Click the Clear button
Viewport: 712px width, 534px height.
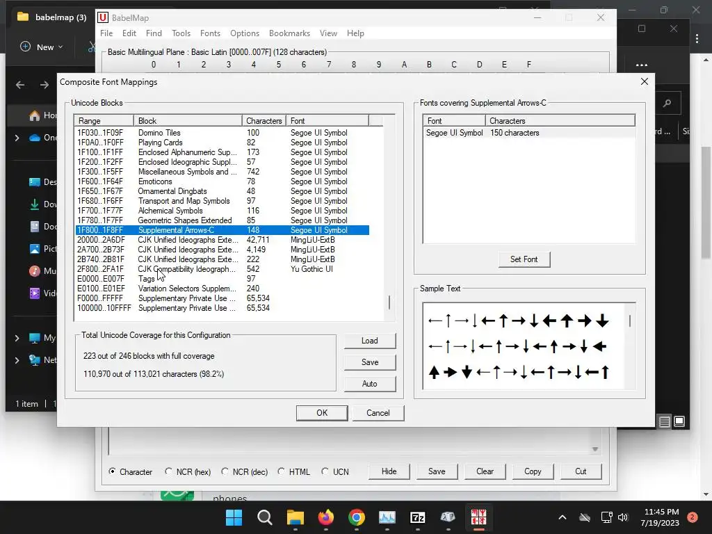[x=485, y=471]
